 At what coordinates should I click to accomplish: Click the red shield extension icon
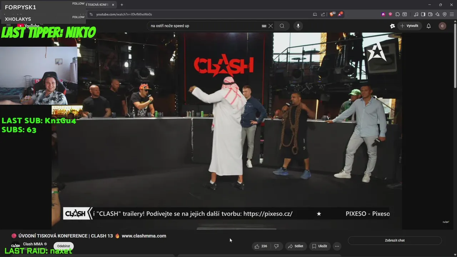(390, 14)
